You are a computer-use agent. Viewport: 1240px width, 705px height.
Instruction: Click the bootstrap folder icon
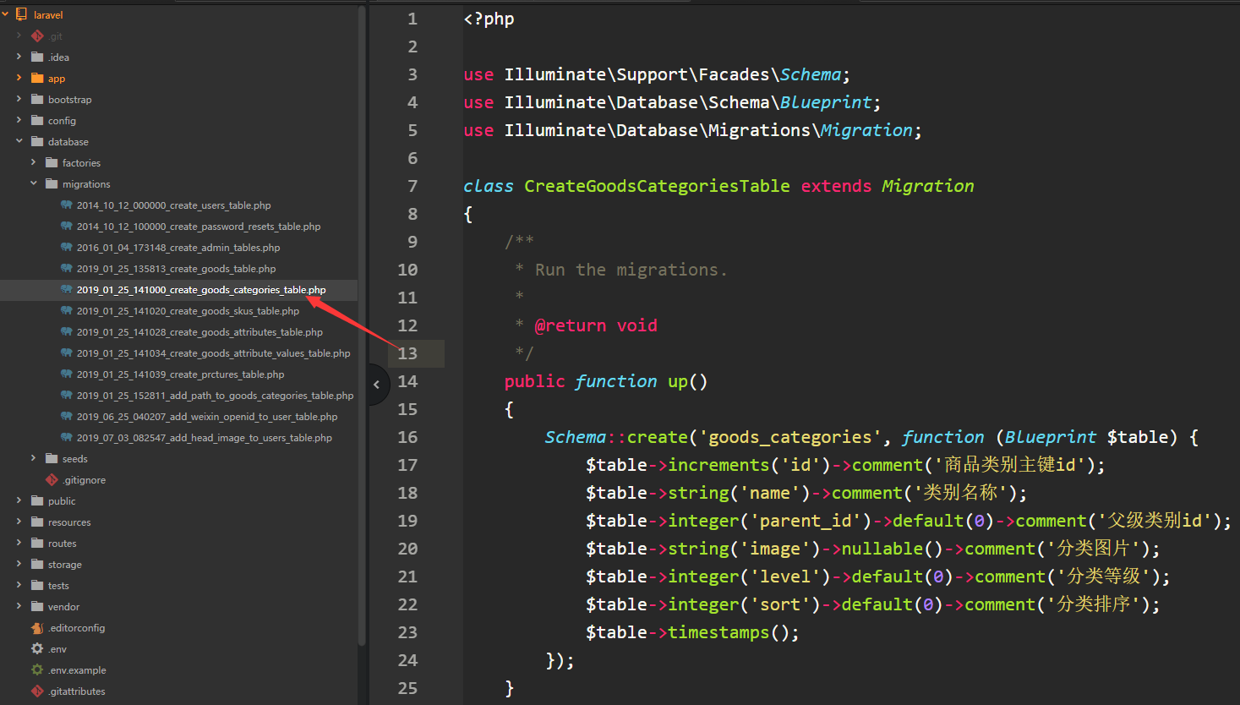37,99
